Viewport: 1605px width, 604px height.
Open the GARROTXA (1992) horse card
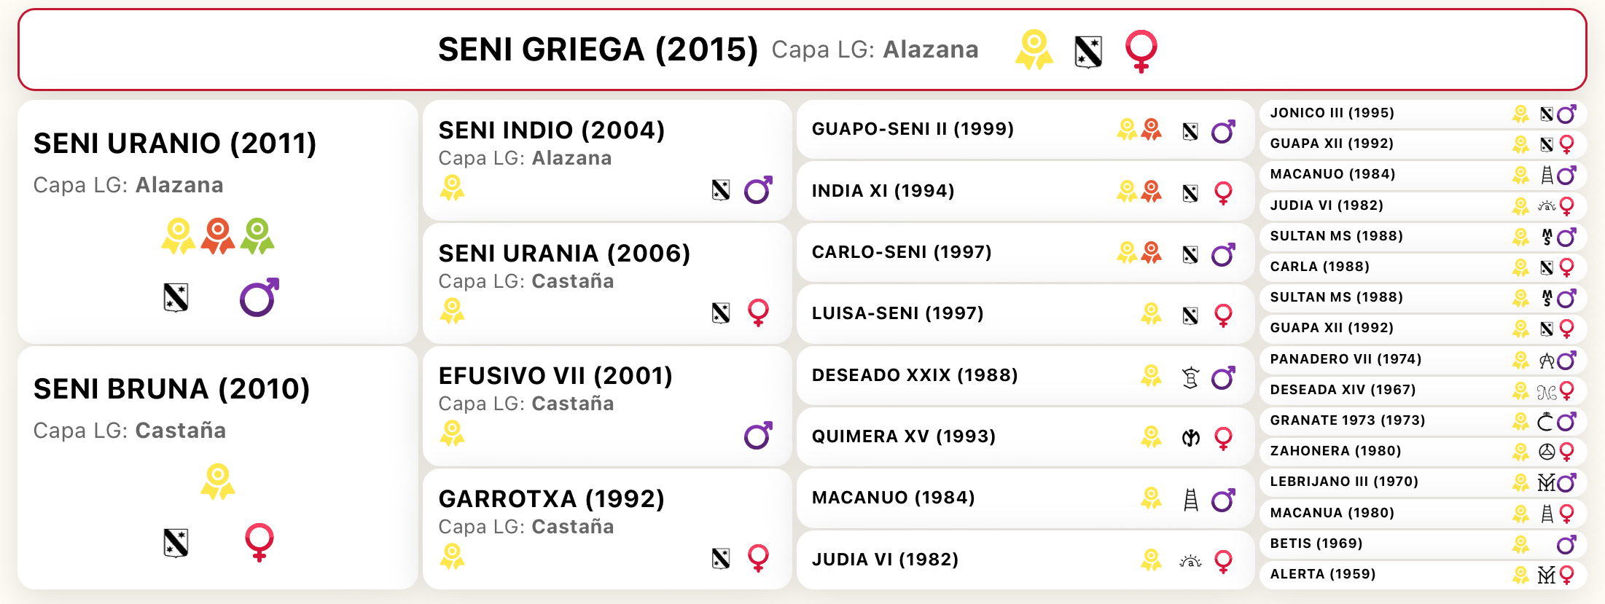pos(607,529)
